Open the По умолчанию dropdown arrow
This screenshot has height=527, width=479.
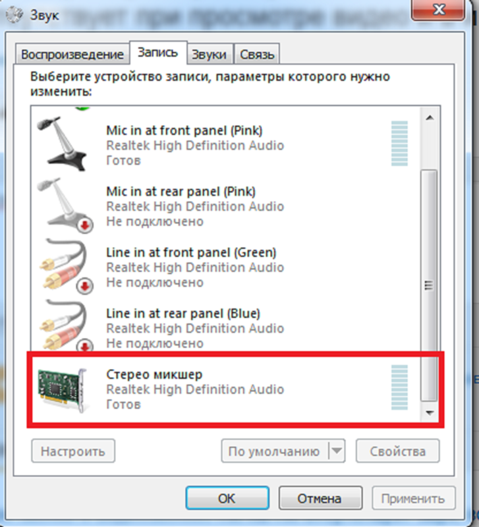[x=337, y=451]
